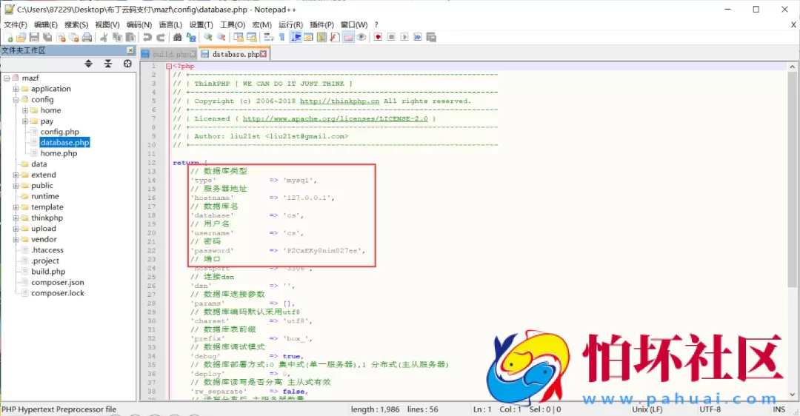Image resolution: width=800 pixels, height=416 pixels.
Task: Collapse the mazf root folder
Action: pyautogui.click(x=7, y=78)
